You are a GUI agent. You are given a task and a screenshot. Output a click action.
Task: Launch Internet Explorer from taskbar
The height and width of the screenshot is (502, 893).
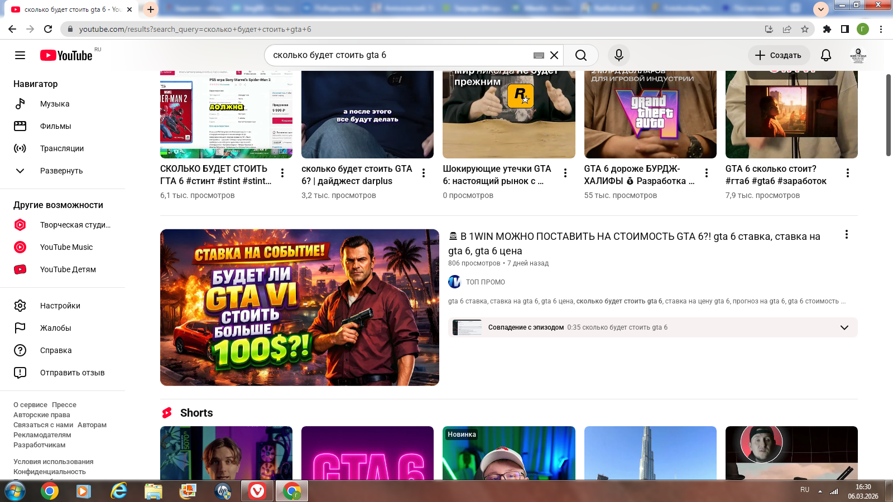(118, 491)
